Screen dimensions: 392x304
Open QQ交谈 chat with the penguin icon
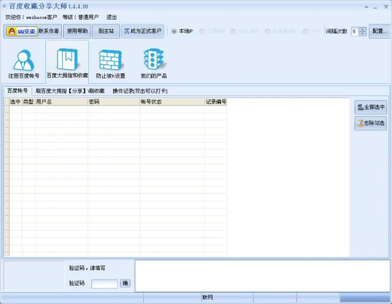coord(22,31)
